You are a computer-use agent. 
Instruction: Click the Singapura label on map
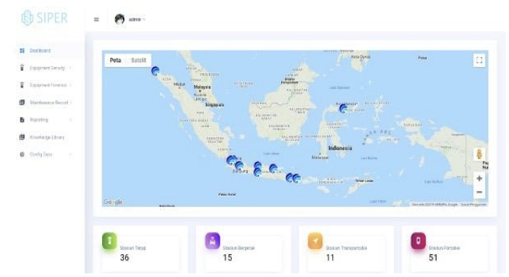(x=215, y=105)
